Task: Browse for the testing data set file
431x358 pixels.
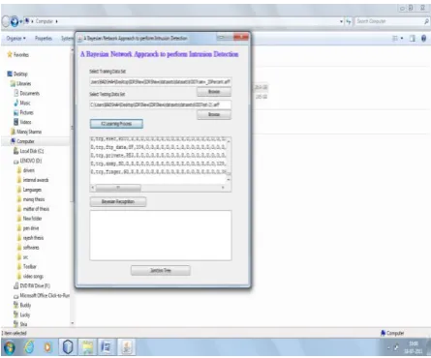Action: pyautogui.click(x=214, y=114)
